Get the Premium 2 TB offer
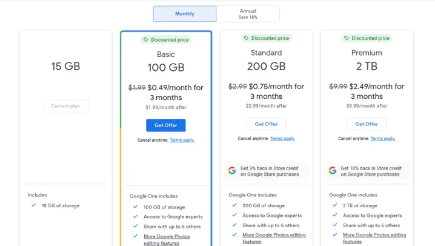This screenshot has height=246, width=435. tap(367, 124)
